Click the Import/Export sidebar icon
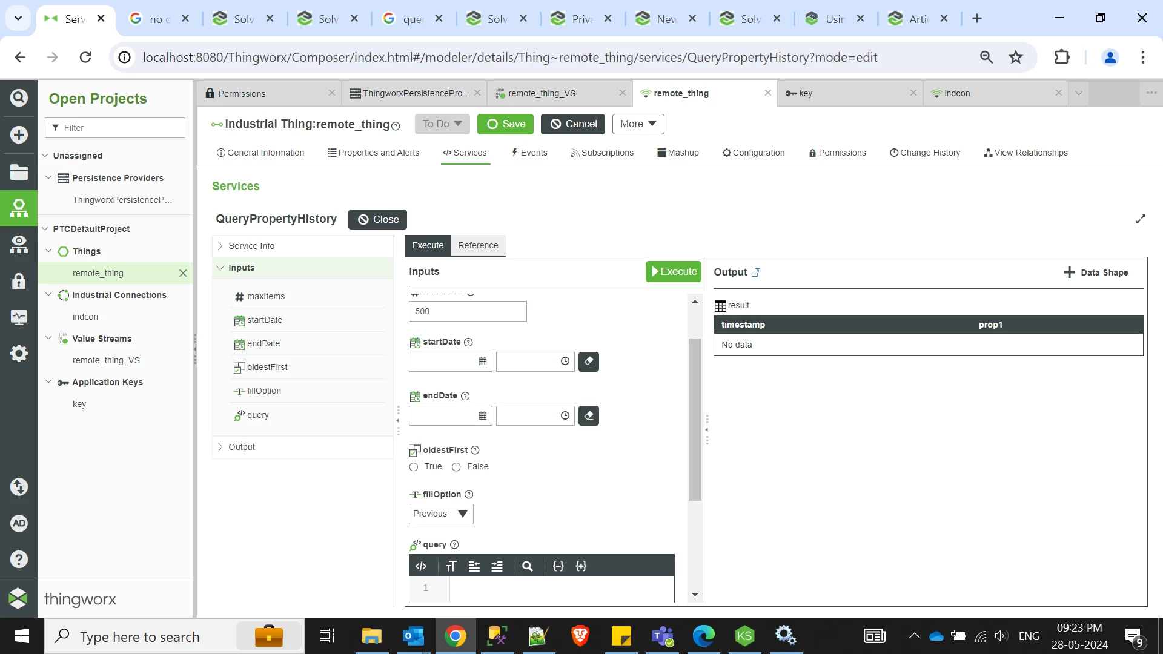The width and height of the screenshot is (1163, 654). click(x=19, y=487)
